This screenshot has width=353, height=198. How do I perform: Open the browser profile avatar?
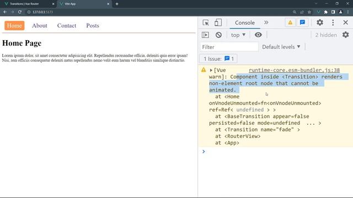pyautogui.click(x=341, y=12)
